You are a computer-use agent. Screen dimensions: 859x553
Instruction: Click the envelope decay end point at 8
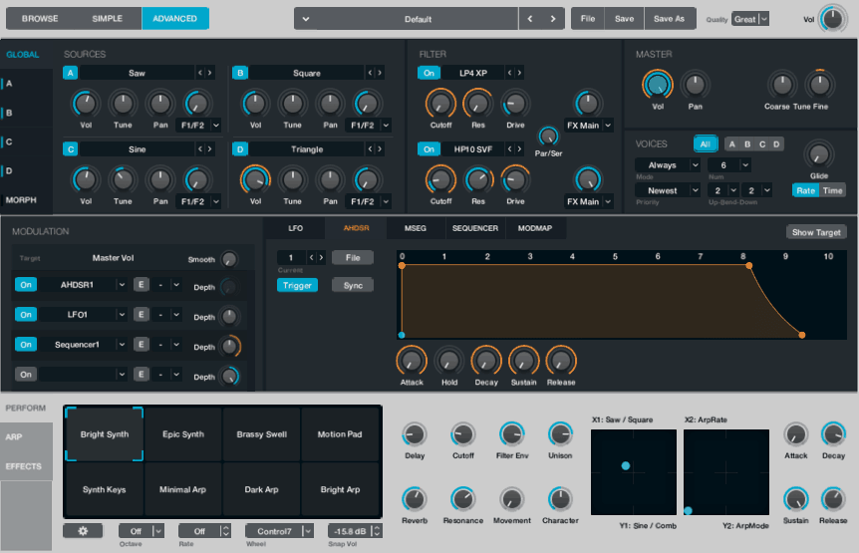[x=749, y=266]
